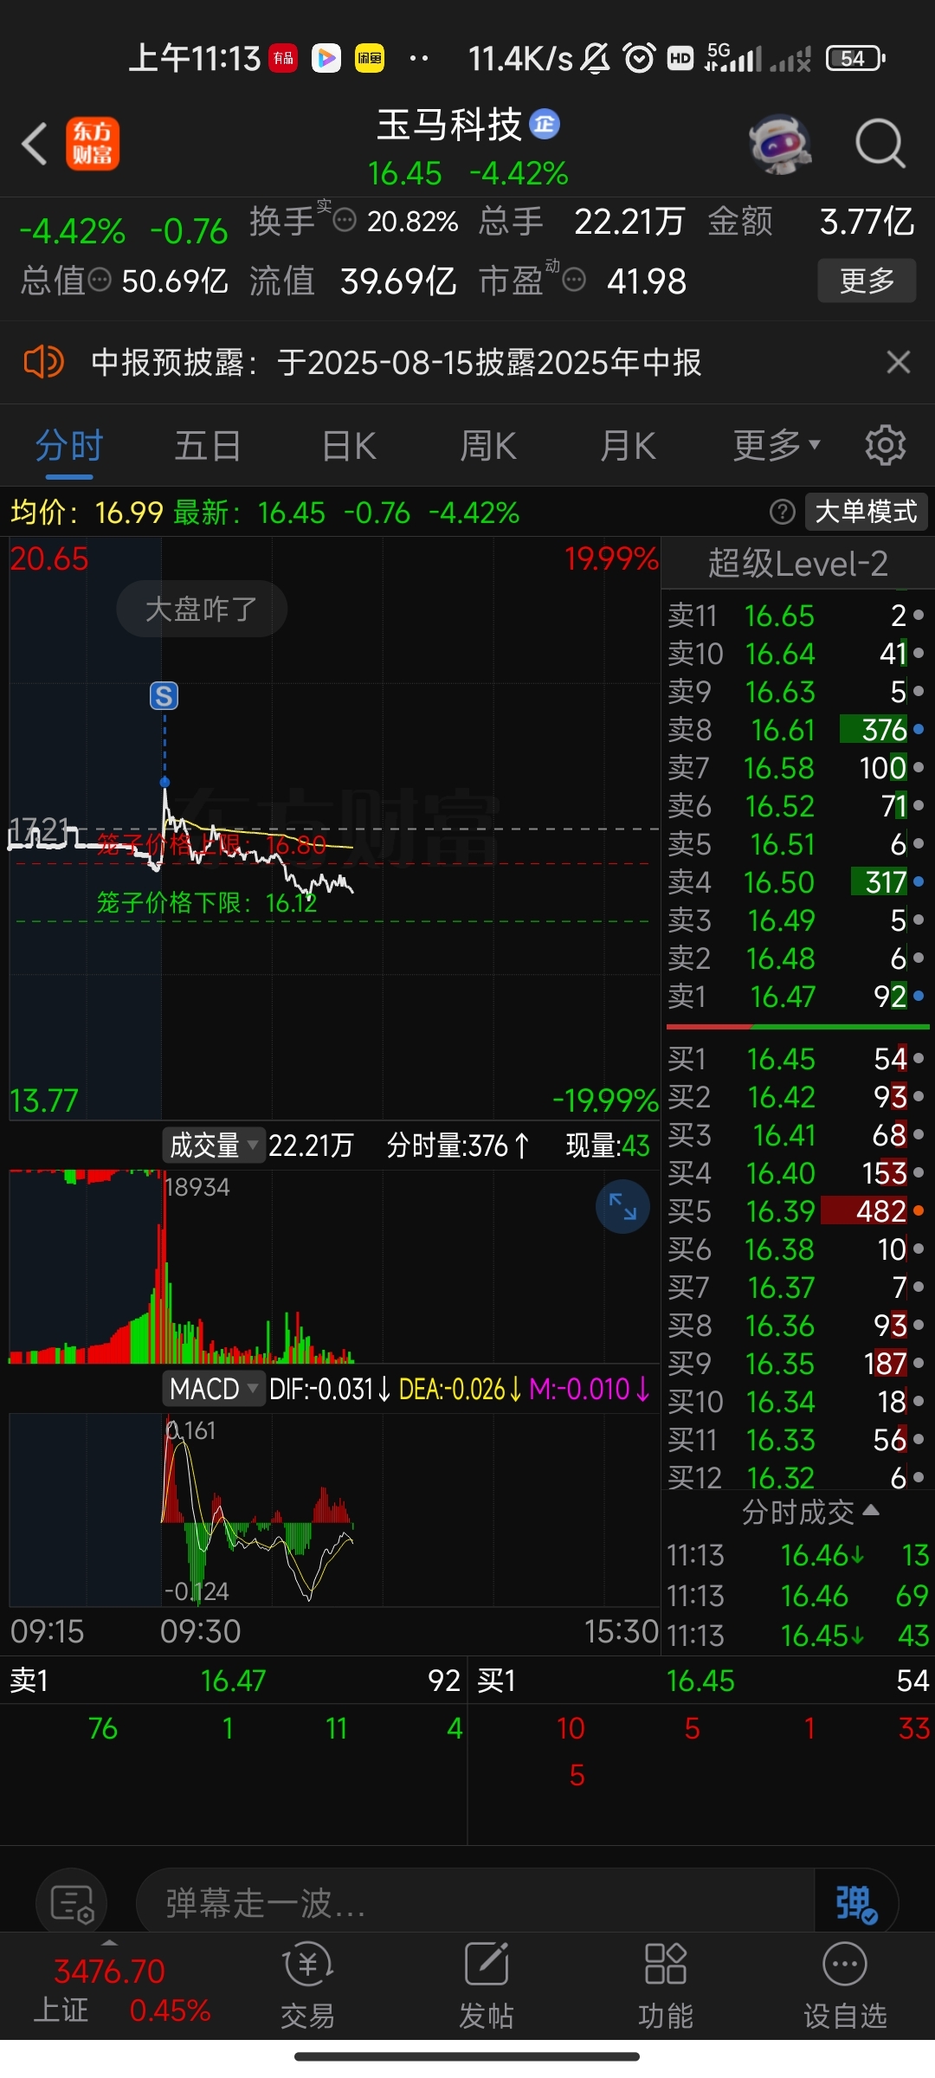
Task: Select the 卖4 16.50 order row
Action: [x=797, y=882]
